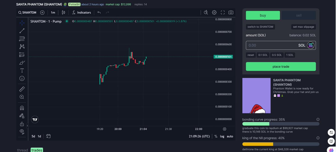
Task: Toggle stay in drawing mode
Action: click(22, 116)
